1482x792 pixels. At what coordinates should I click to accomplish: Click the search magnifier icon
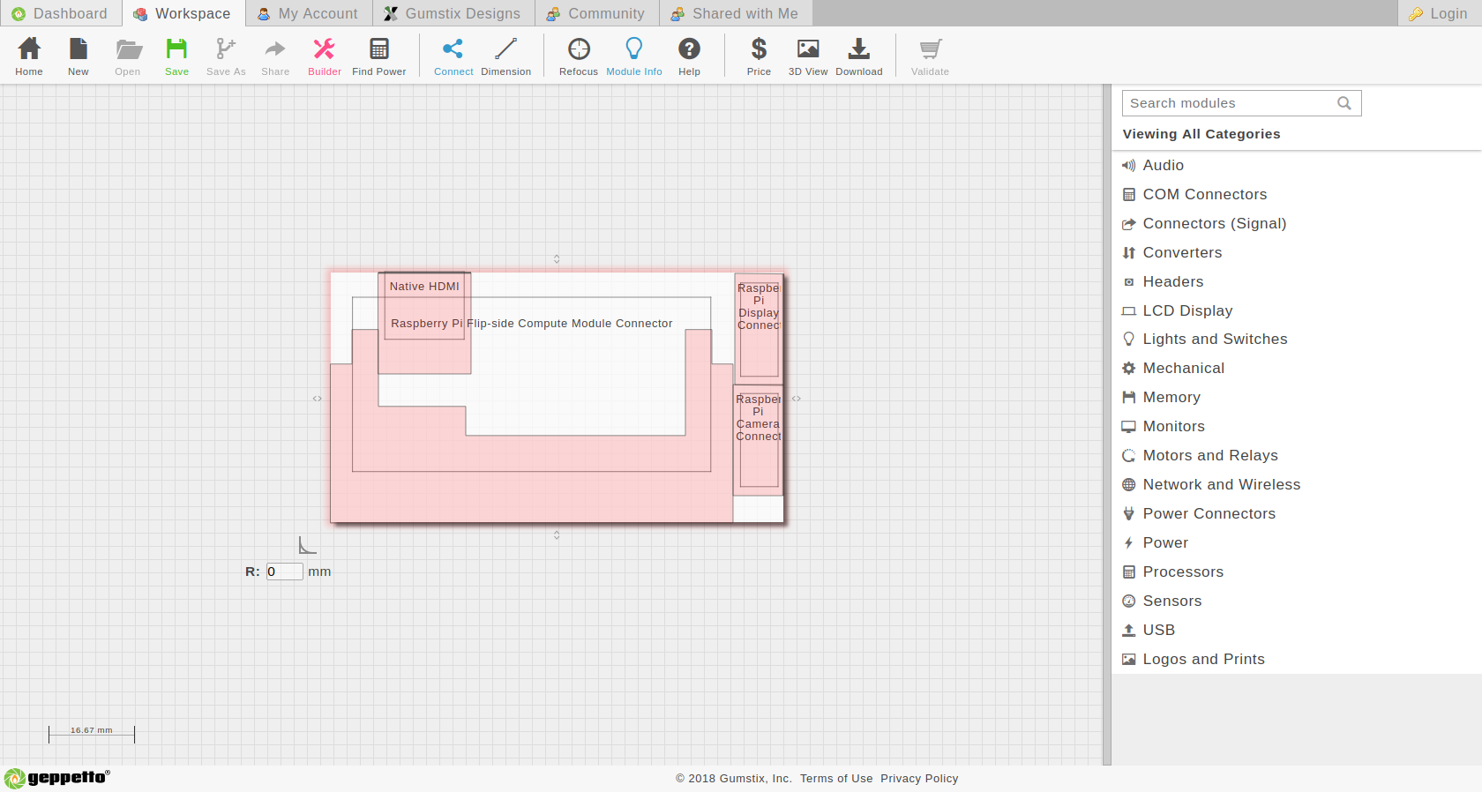tap(1344, 103)
